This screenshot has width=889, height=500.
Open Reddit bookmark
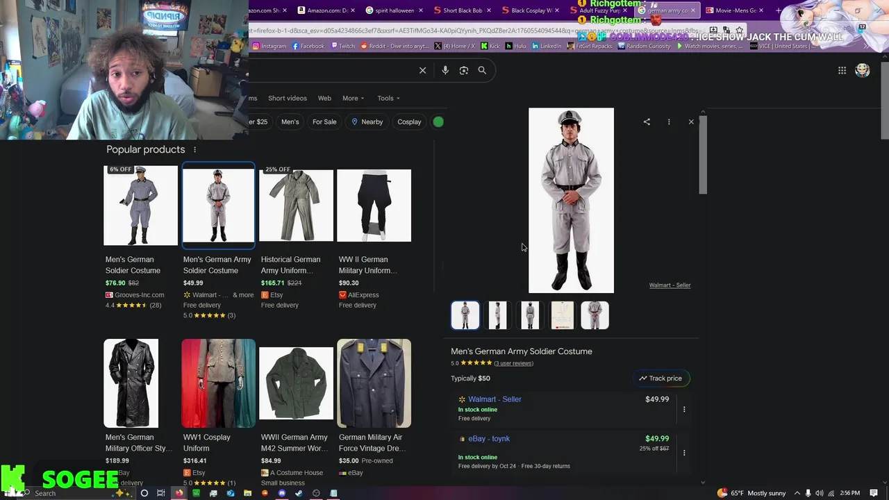tap(394, 46)
